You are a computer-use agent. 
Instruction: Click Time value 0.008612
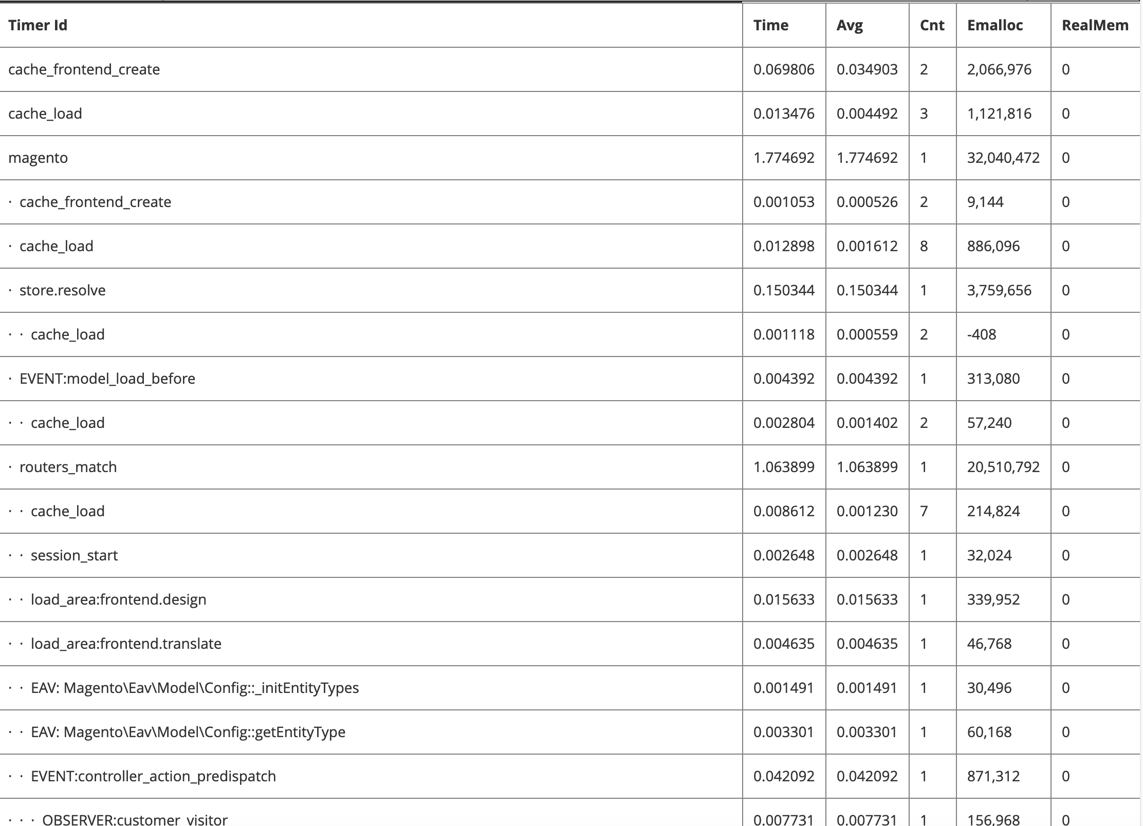pos(784,511)
